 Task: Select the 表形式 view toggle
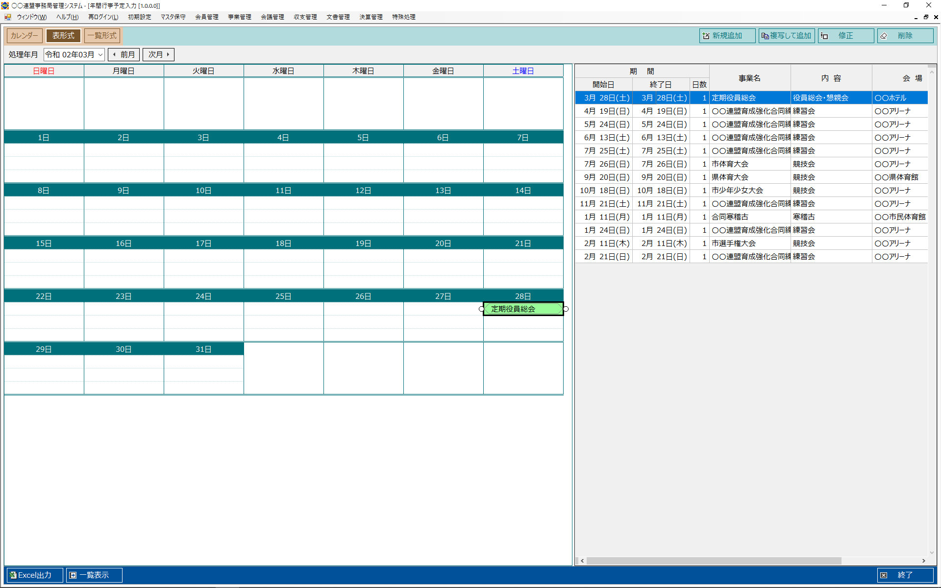[64, 36]
